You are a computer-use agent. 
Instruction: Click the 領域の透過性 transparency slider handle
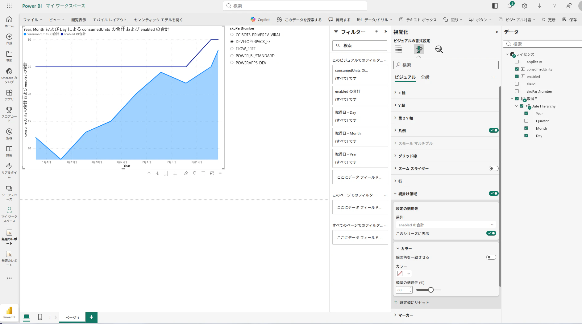click(431, 290)
